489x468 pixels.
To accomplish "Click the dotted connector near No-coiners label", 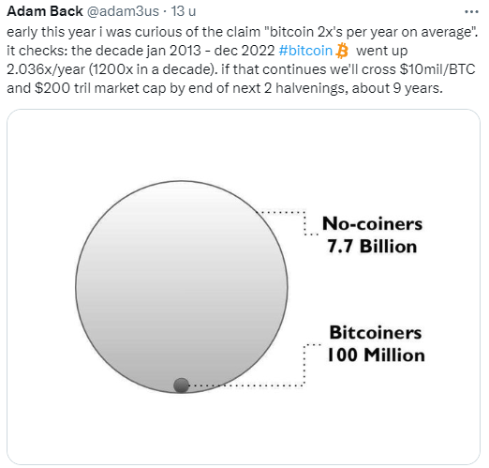I will [x=289, y=222].
